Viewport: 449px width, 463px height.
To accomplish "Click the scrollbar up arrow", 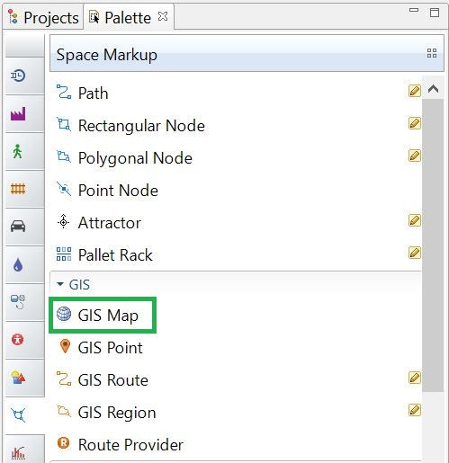I will pos(433,89).
